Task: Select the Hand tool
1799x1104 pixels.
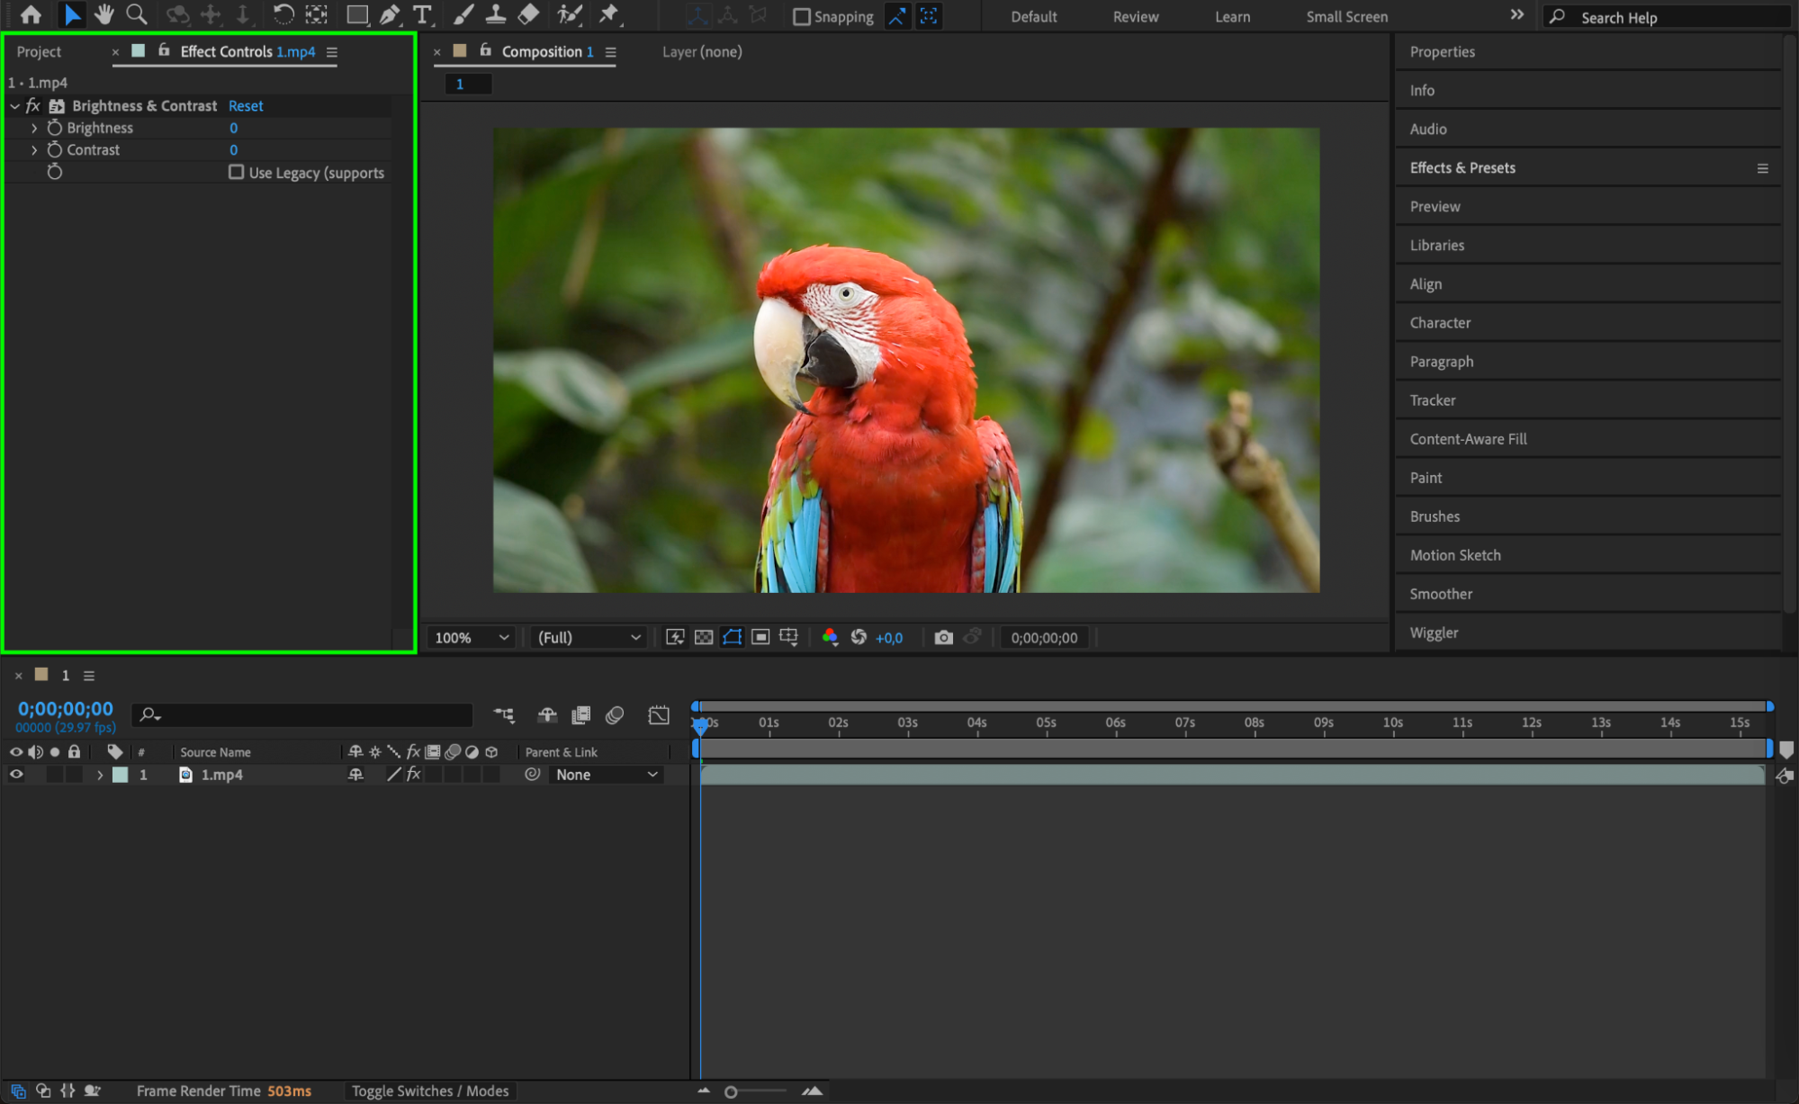Action: [104, 14]
